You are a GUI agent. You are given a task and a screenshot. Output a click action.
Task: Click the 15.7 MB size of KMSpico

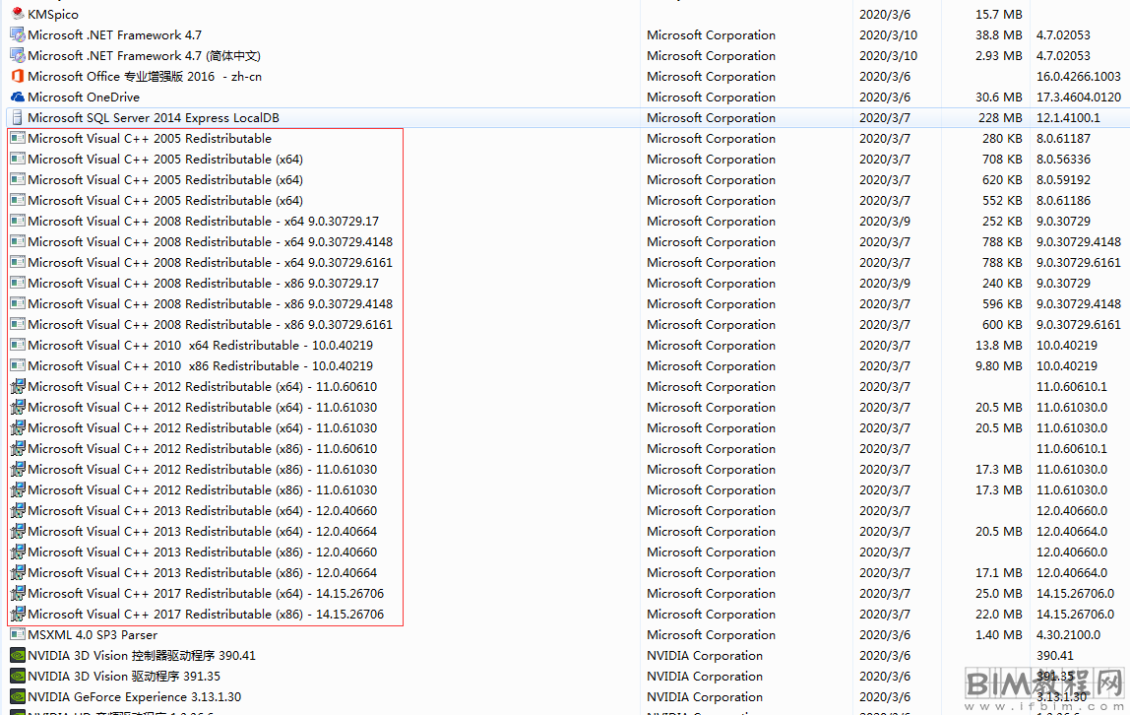click(x=999, y=15)
